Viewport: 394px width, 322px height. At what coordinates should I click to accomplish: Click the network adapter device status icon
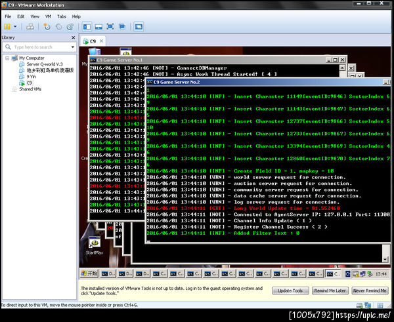pyautogui.click(x=368, y=306)
